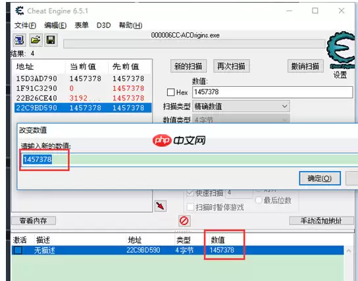358x281 pixels.
Task: Open the 扫描类型 精确数值 dropdown
Action: point(241,107)
